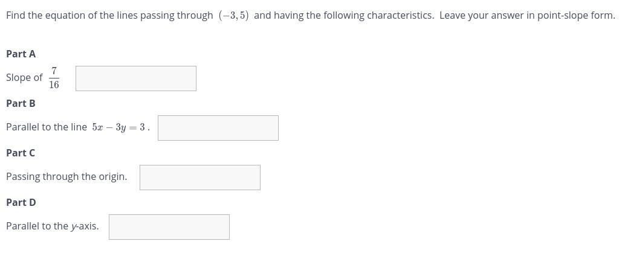Click the equation 5x − 3y = 3
622x253 pixels.
pos(118,127)
